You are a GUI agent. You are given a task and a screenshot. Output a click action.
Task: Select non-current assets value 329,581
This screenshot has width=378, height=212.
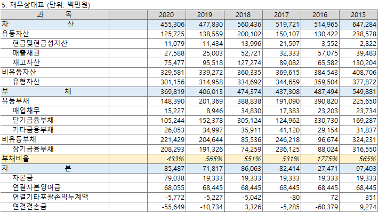[x=173, y=73]
